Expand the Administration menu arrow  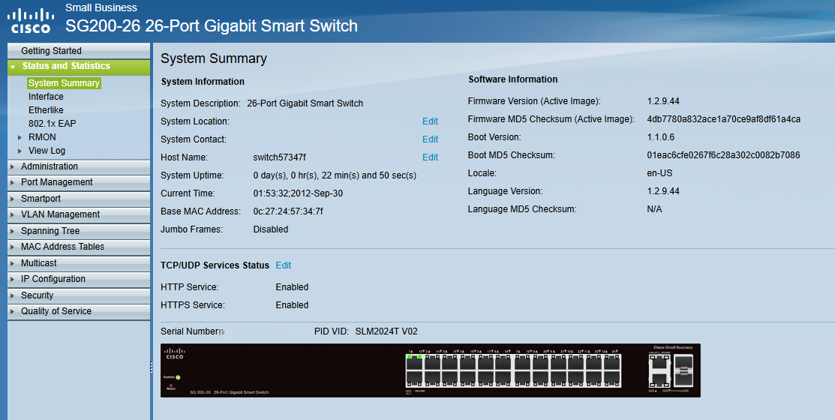click(x=13, y=166)
